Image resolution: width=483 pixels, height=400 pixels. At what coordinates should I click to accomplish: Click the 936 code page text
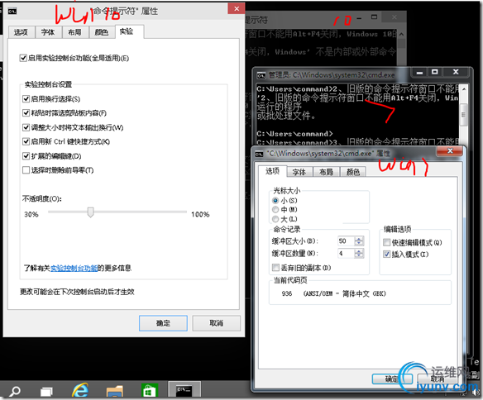click(x=287, y=293)
